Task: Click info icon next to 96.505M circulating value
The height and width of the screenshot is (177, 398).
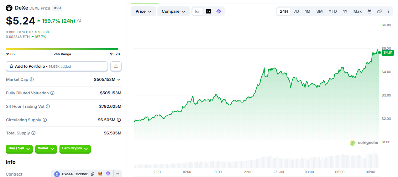Action: 119,120
